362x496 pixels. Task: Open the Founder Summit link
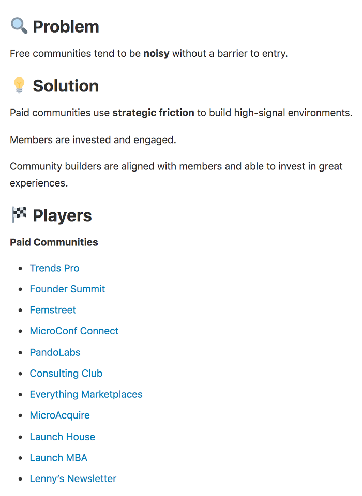[67, 289]
